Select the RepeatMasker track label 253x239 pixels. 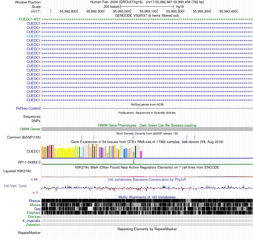click(29, 233)
